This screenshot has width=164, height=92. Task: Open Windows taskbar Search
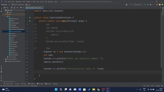(x=61, y=89)
